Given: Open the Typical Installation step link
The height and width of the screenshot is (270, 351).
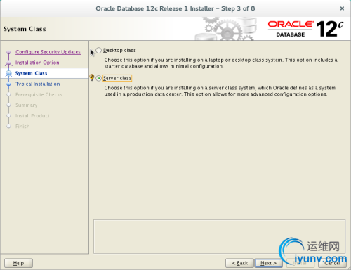Looking at the screenshot, I should [38, 84].
